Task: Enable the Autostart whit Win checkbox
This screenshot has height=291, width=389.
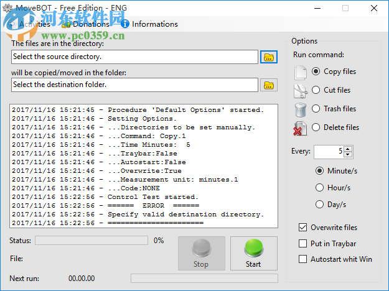Action: (x=302, y=259)
